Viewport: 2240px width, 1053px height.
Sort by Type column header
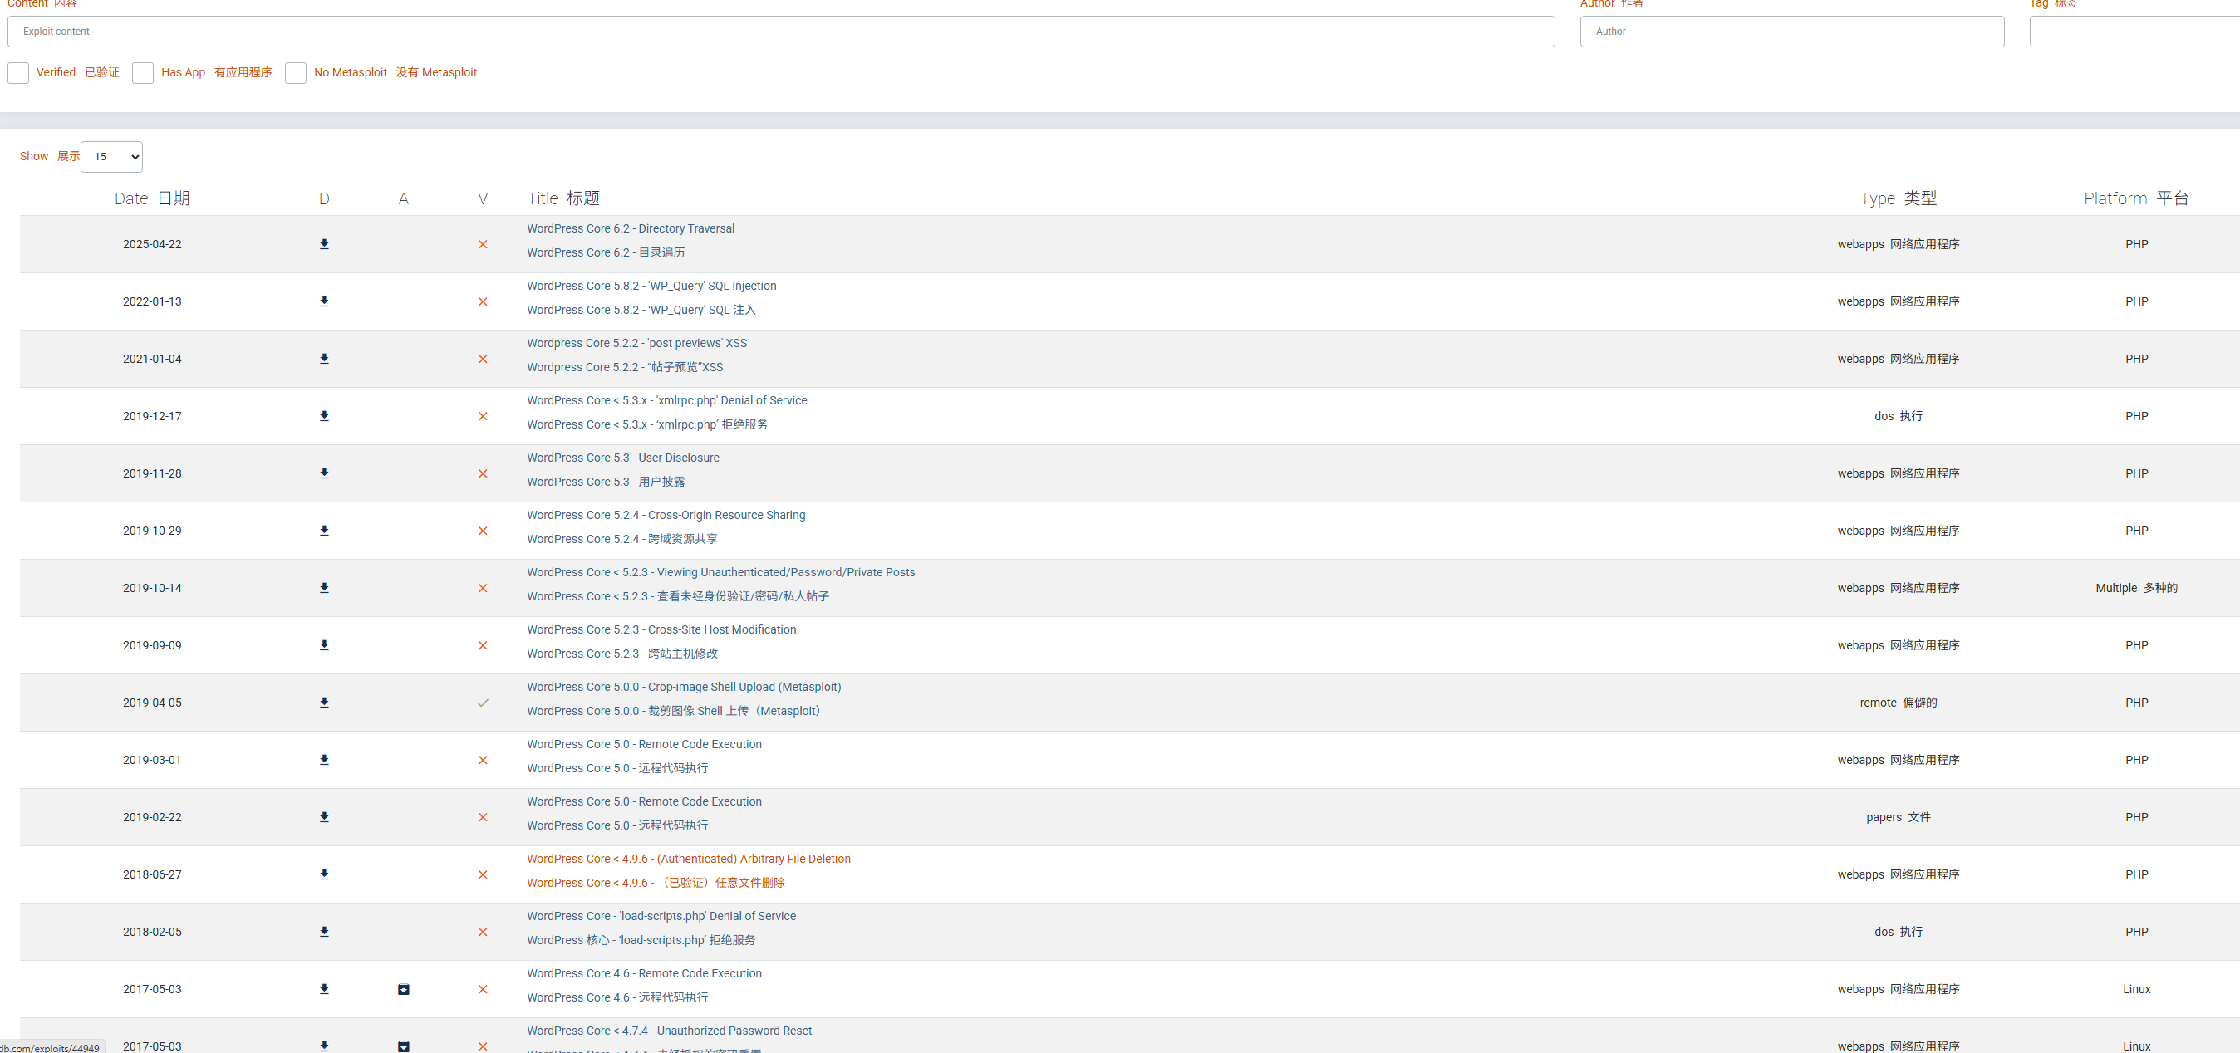(x=1899, y=198)
